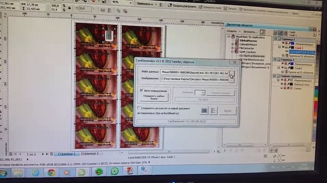Collapse the Страница 2 node in object manager
The width and height of the screenshot is (327, 183).
(x=275, y=59)
